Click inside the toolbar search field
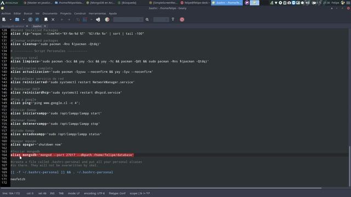The width and height of the screenshot is (351, 197). 128,20
